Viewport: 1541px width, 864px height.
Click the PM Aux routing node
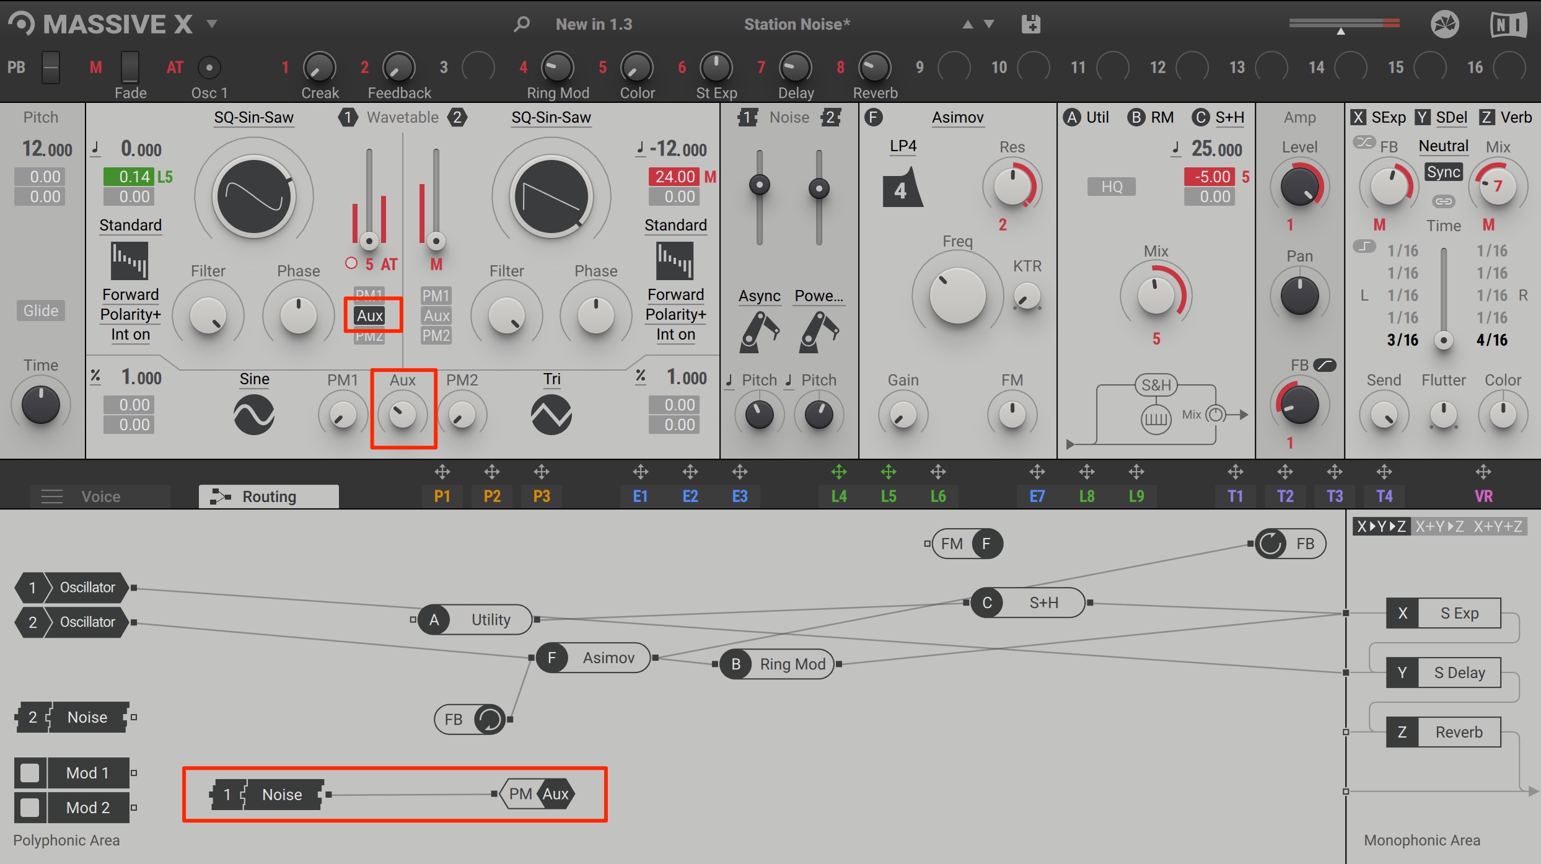tap(537, 794)
